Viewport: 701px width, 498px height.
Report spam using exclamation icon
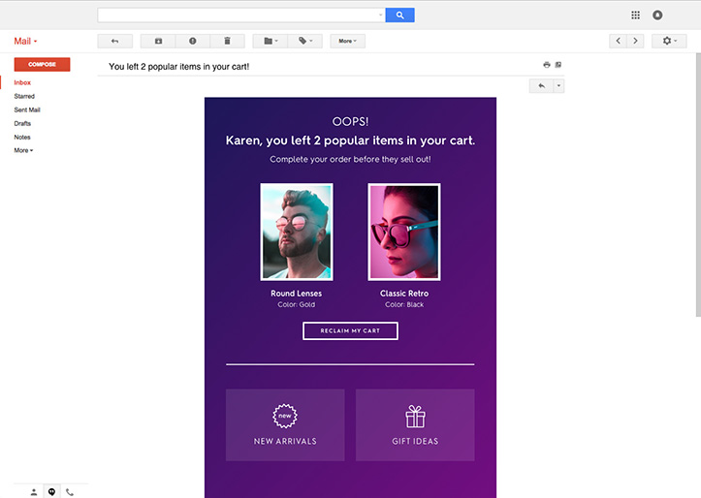point(193,41)
